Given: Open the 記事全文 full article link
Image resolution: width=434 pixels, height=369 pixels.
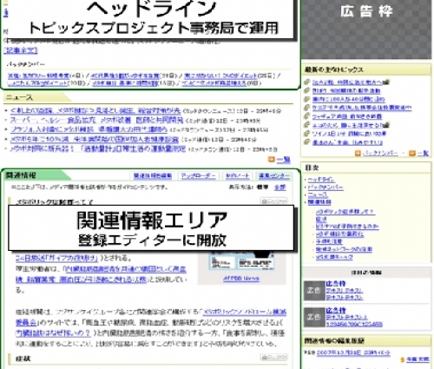Looking at the screenshot, I should tap(21, 50).
